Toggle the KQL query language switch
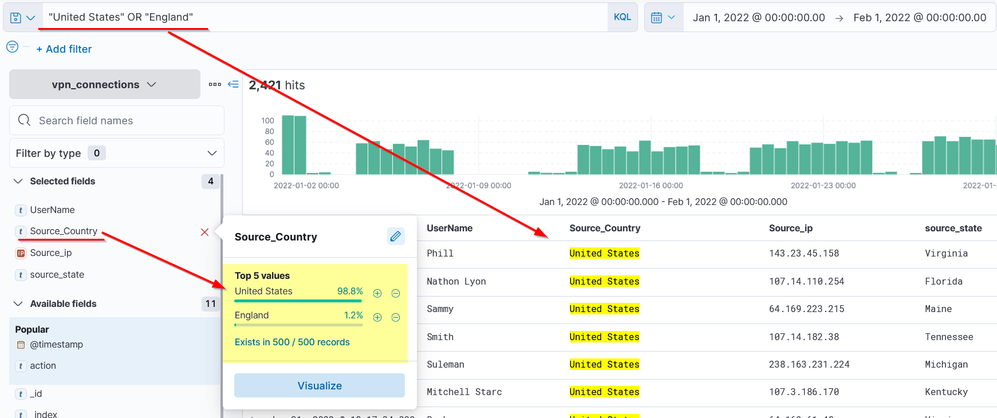Screen dimensions: 997x418 tap(622, 17)
